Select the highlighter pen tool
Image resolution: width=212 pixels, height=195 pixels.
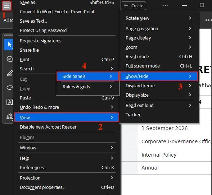(x=10, y=73)
